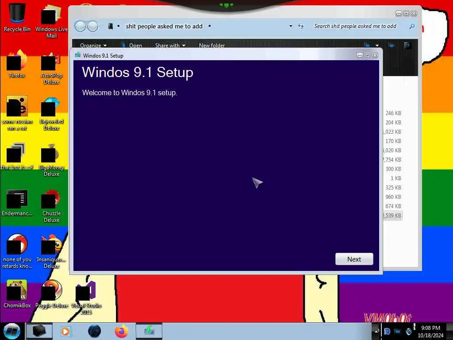Click the 'shit people asked me to add' breadcrumb
Screen dimensions: 453x340
[164, 26]
